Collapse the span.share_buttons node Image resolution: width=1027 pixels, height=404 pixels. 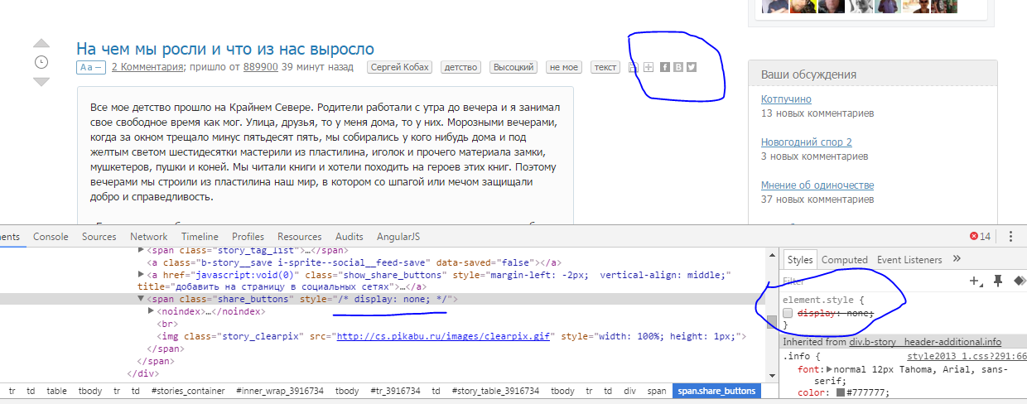click(142, 299)
